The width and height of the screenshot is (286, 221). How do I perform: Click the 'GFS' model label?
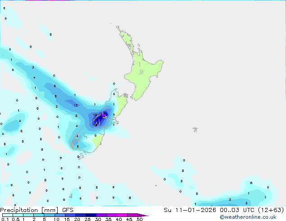click(x=68, y=210)
